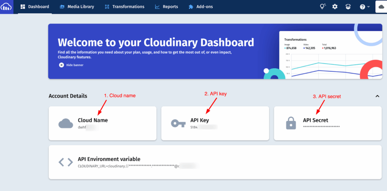The image size is (387, 191).
Task: Open the Media Library tab
Action: tap(77, 7)
